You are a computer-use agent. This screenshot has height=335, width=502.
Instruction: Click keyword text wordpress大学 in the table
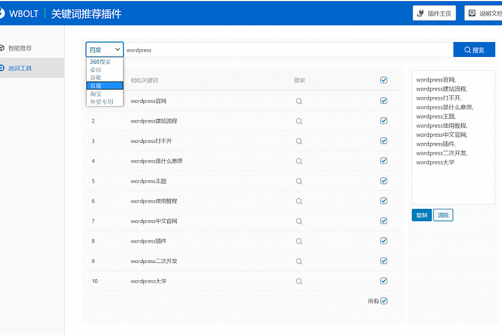click(148, 281)
